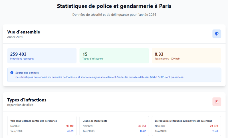Click the blue shield icon in Vue d'ensemble
228x138 pixels.
pos(217,34)
